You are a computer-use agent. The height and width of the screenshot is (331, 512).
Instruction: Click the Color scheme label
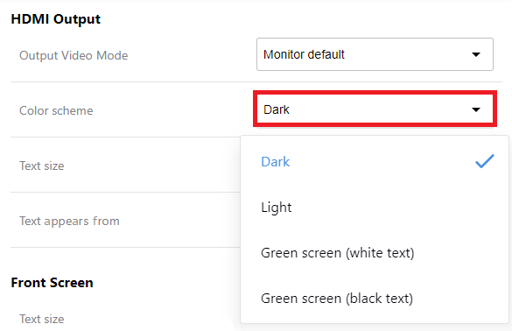(x=56, y=110)
